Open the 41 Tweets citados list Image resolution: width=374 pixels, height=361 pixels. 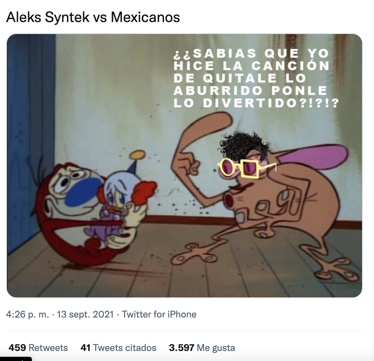click(x=118, y=348)
